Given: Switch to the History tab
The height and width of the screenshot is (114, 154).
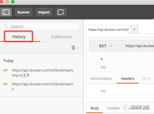Looking at the screenshot, I should [x=19, y=37].
